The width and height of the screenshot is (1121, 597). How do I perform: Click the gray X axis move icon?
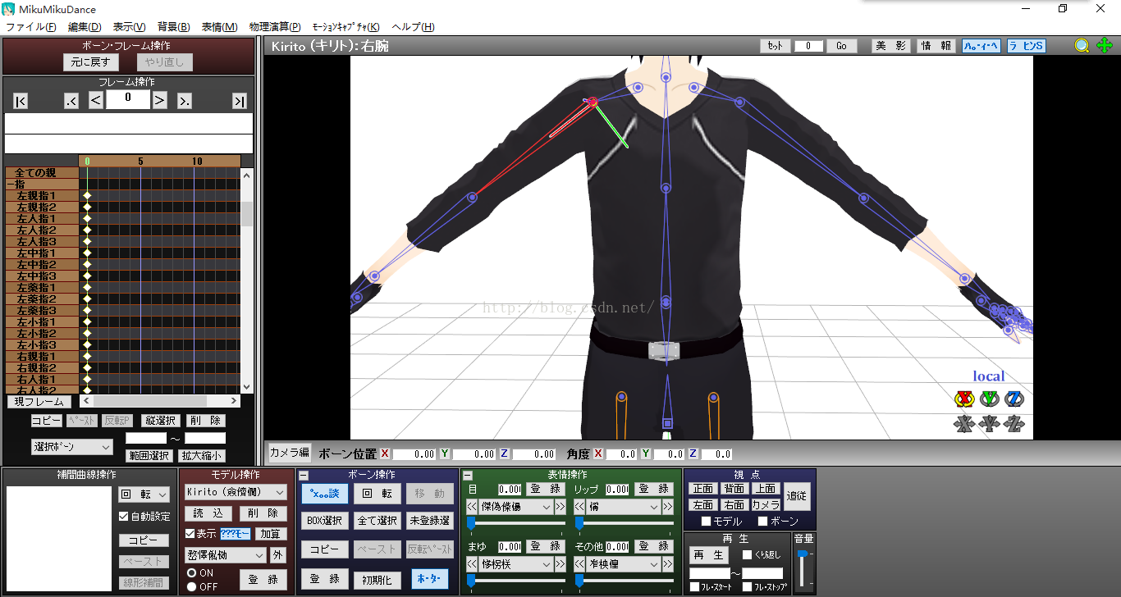click(x=963, y=424)
